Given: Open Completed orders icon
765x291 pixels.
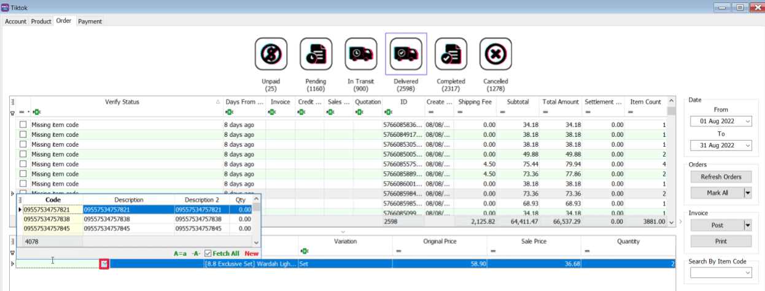Looking at the screenshot, I should [451, 54].
